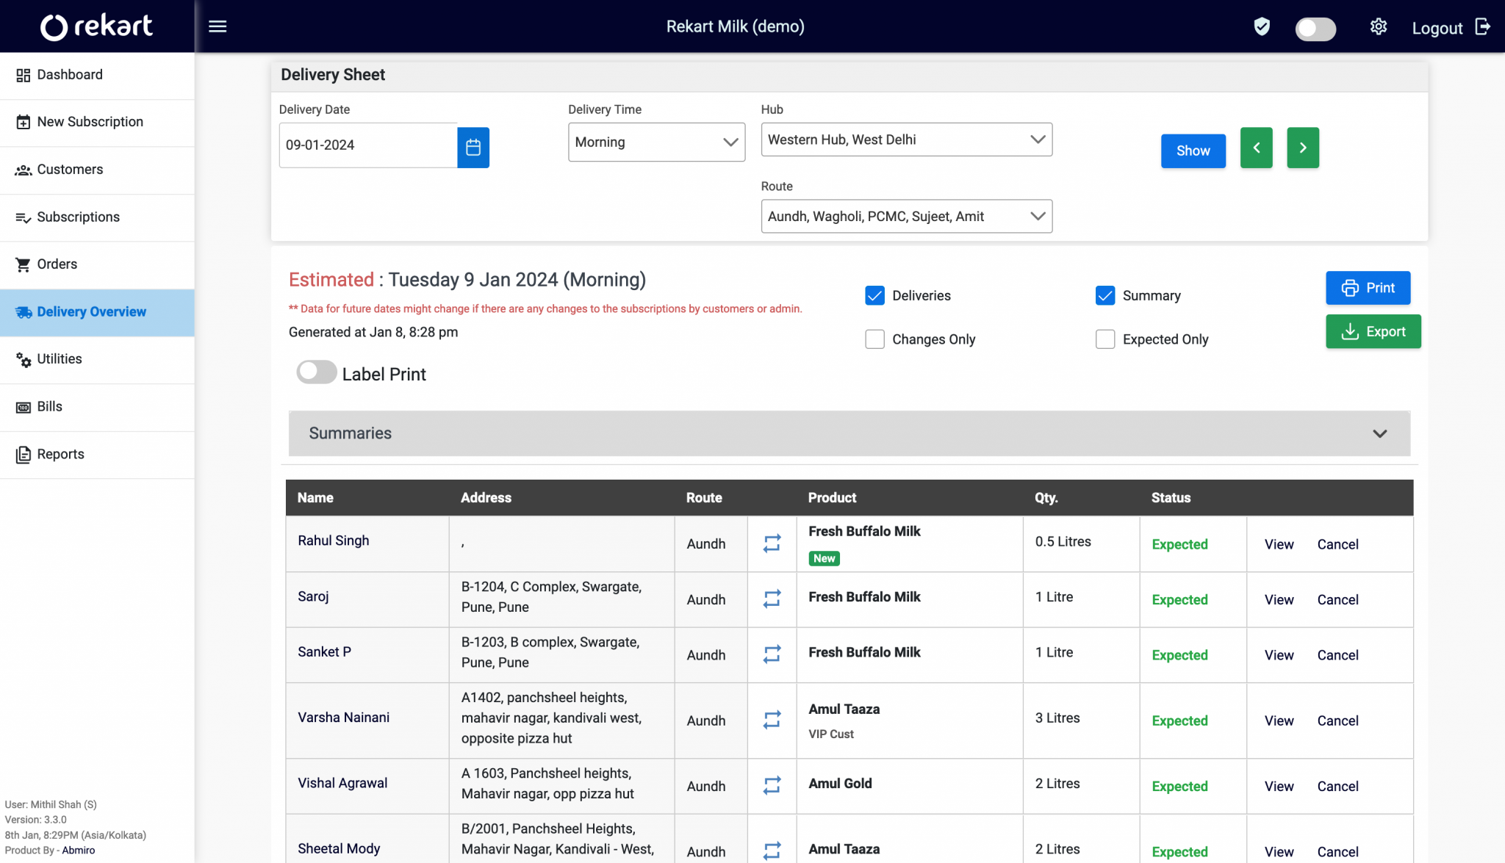Click the Print button
The height and width of the screenshot is (863, 1505).
point(1368,288)
